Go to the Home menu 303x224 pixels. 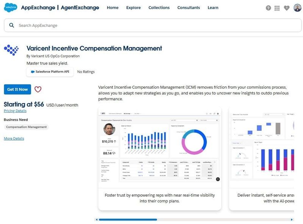tap(112, 8)
